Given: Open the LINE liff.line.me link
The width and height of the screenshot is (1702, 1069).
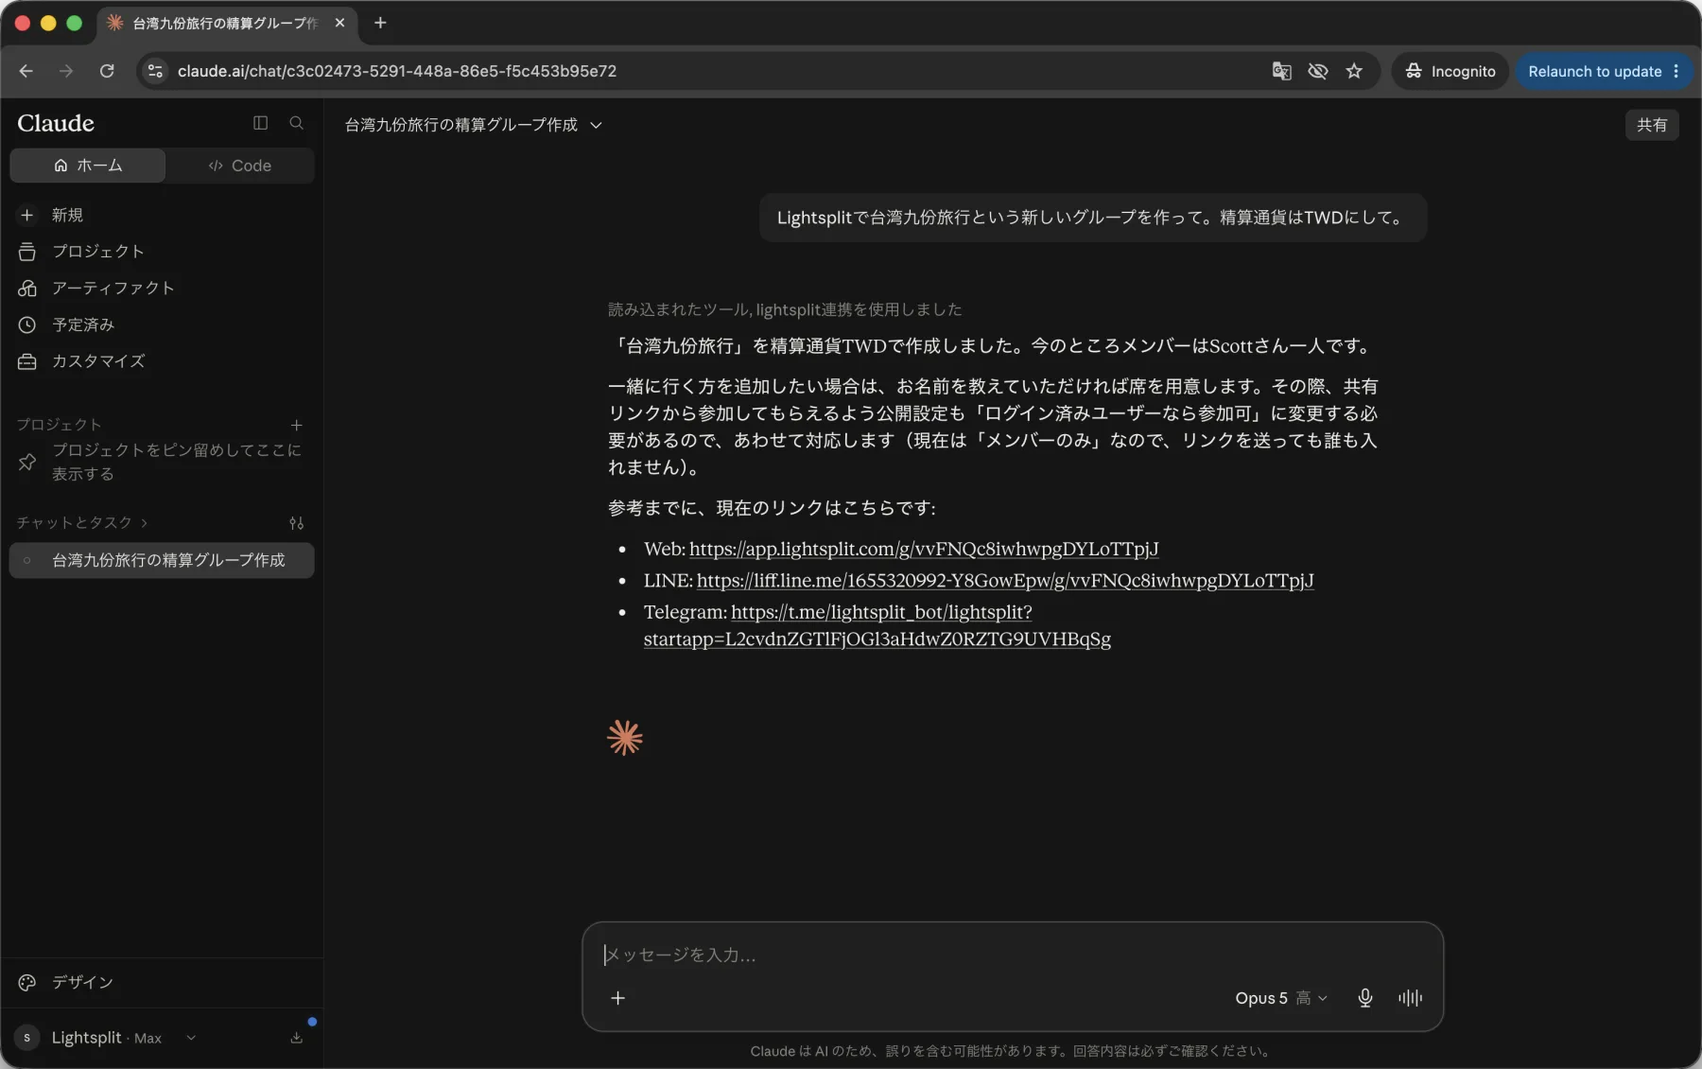Looking at the screenshot, I should click(1005, 581).
